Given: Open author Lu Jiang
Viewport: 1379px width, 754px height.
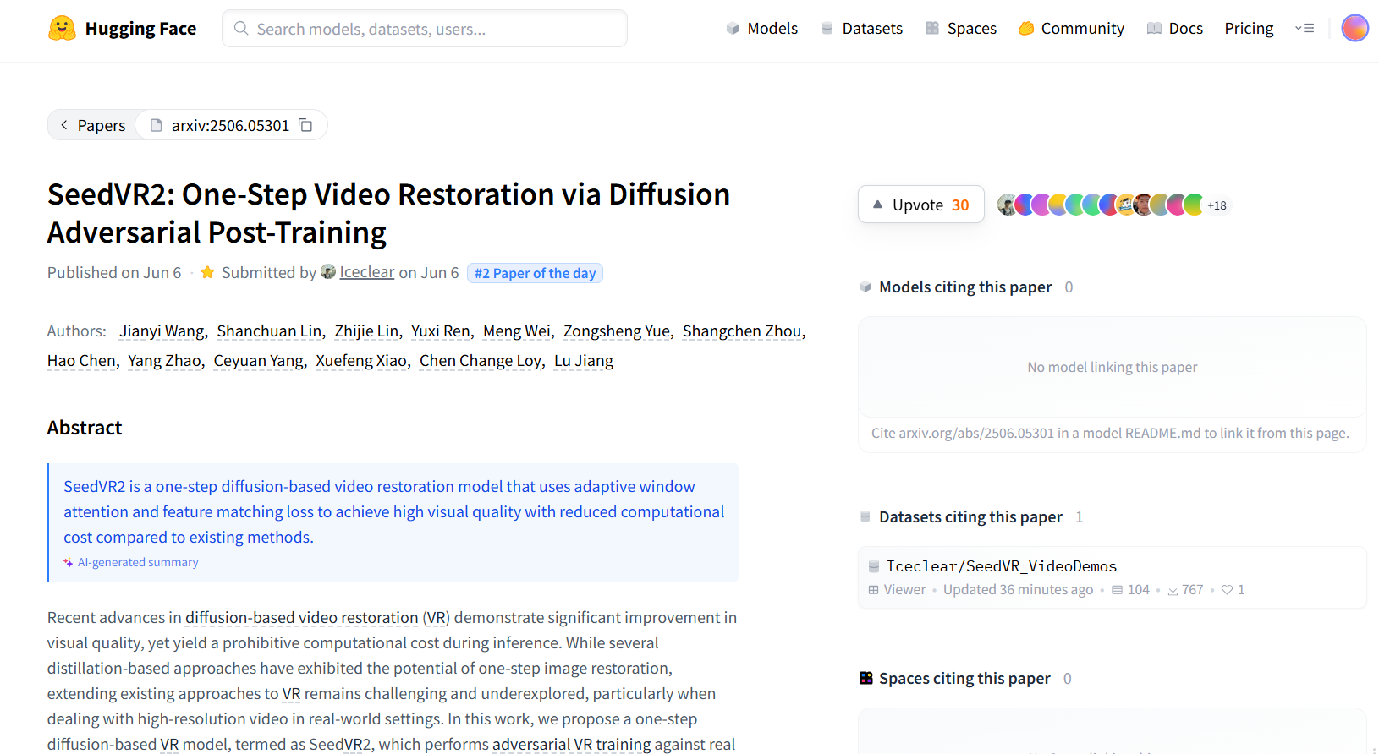Looking at the screenshot, I should (x=584, y=361).
